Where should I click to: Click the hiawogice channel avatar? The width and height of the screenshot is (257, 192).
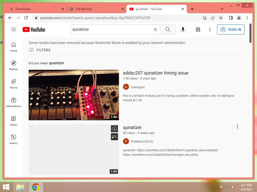point(126,87)
